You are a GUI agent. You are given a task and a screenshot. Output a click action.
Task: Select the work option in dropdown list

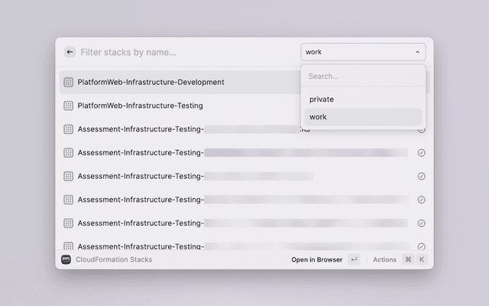(318, 117)
